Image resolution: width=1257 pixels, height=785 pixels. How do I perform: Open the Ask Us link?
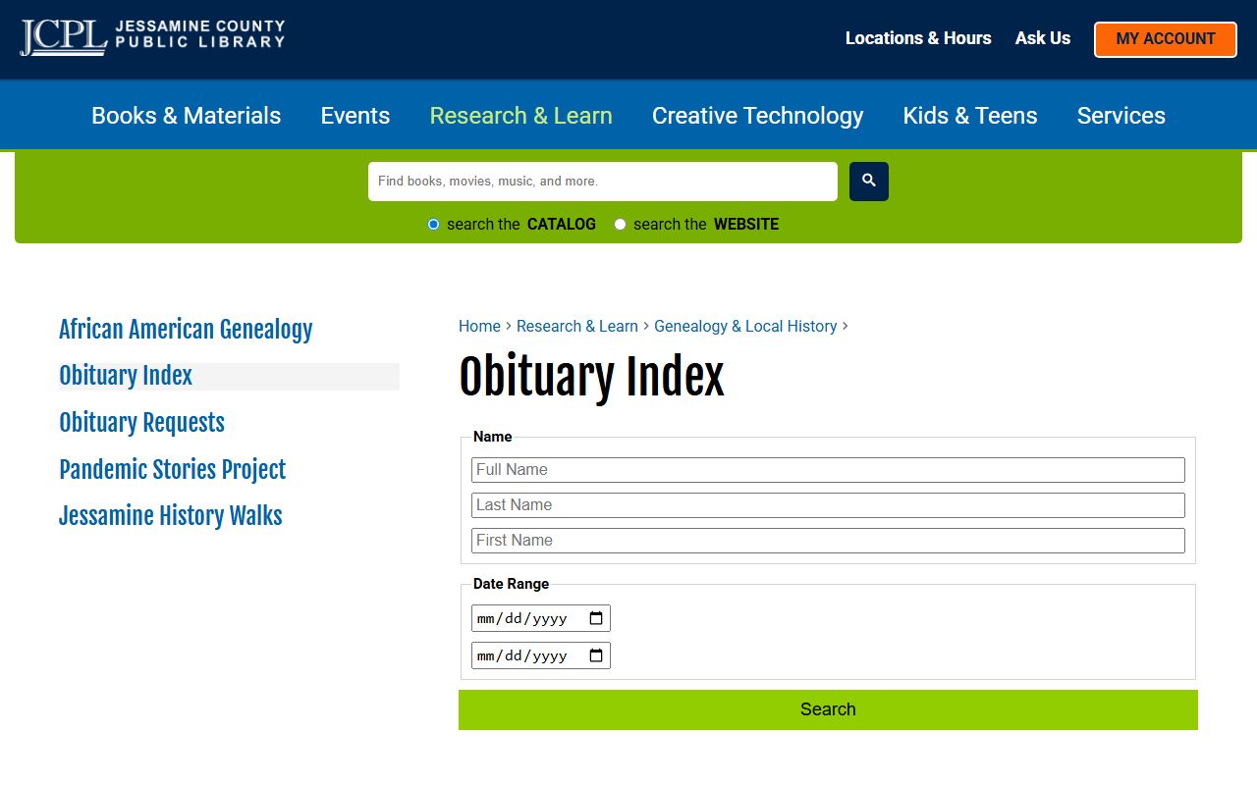click(x=1042, y=38)
